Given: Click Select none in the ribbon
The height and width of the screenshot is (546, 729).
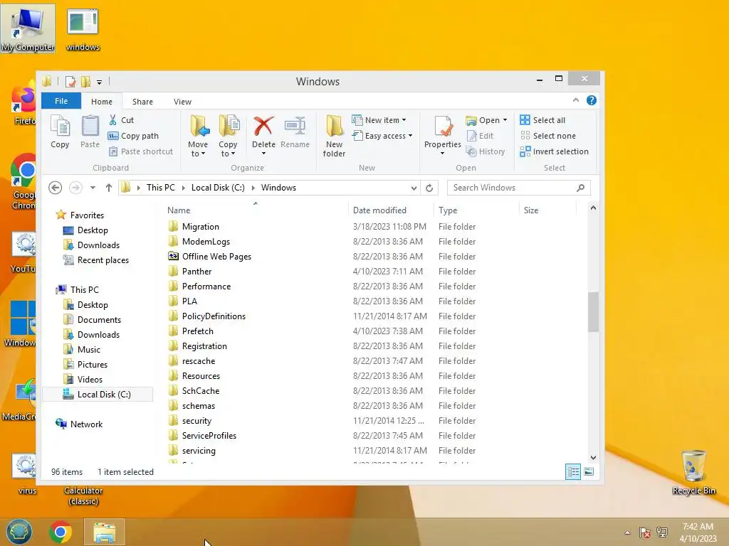Looking at the screenshot, I should pos(548,136).
